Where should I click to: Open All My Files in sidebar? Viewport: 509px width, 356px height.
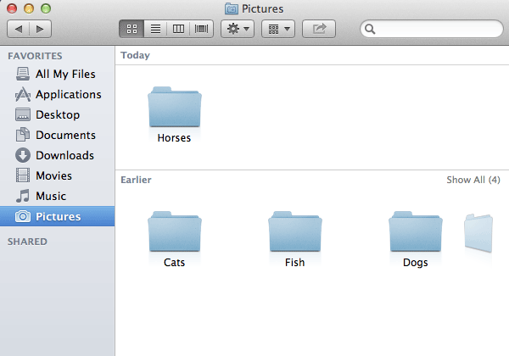pyautogui.click(x=57, y=74)
